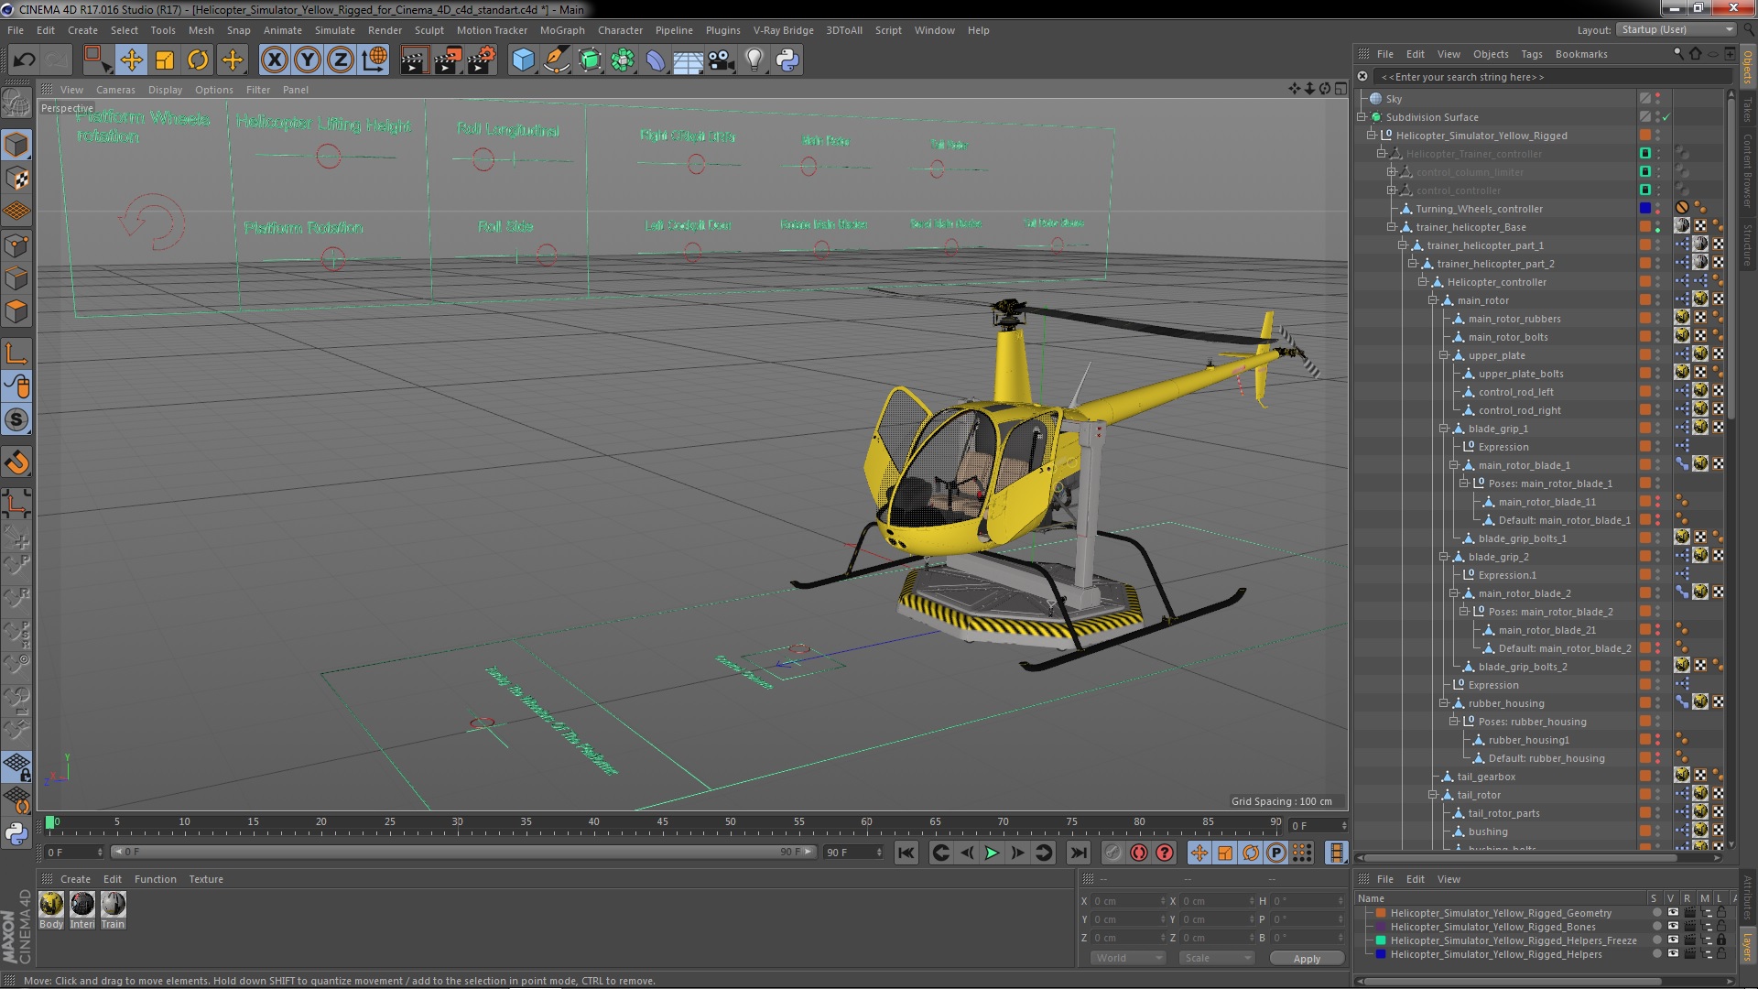Activate the Scale tool
This screenshot has width=1758, height=989.
pyautogui.click(x=165, y=60)
